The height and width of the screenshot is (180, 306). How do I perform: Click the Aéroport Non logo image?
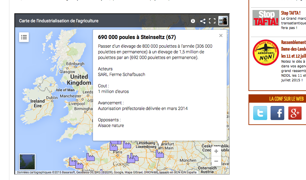tap(266, 52)
